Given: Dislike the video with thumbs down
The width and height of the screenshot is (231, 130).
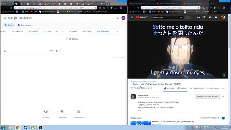Looking at the screenshot, I should 178,88.
